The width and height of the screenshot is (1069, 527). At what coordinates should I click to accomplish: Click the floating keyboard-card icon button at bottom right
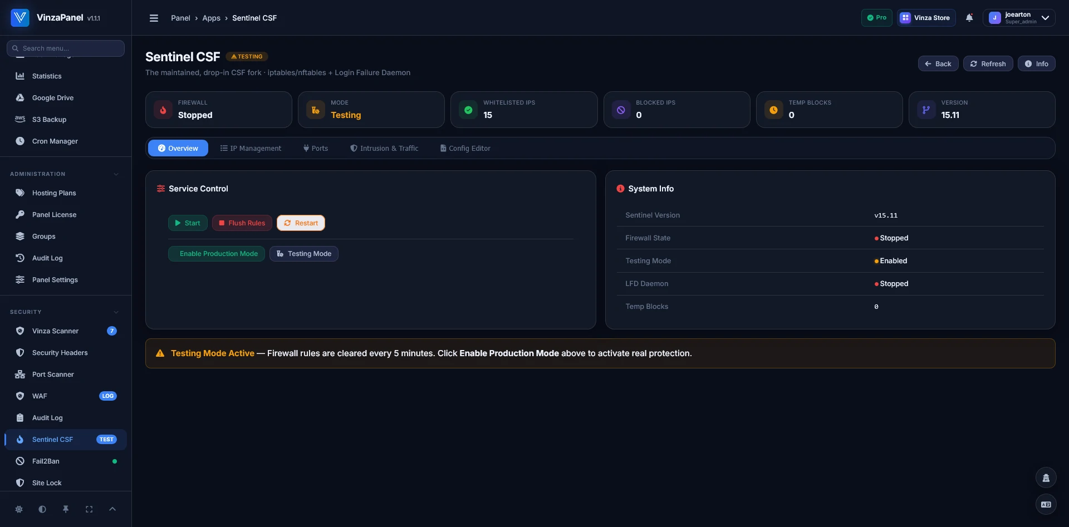coord(1046,505)
